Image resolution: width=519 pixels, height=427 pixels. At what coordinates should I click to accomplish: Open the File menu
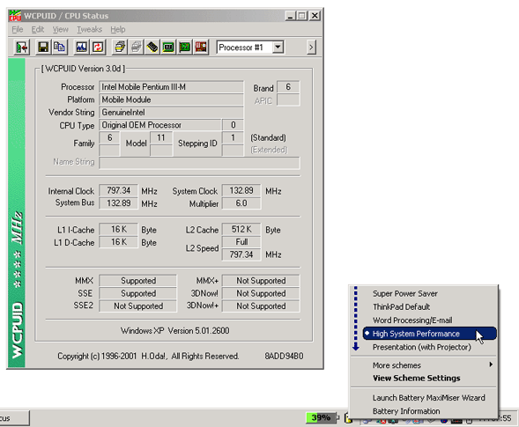(18, 29)
